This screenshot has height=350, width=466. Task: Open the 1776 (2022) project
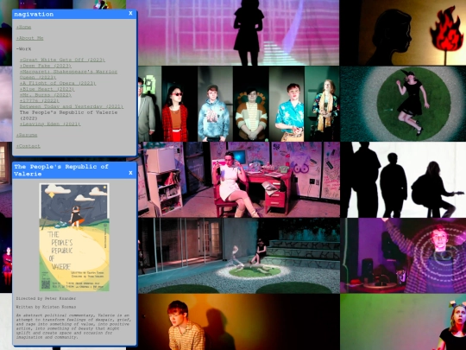point(40,100)
